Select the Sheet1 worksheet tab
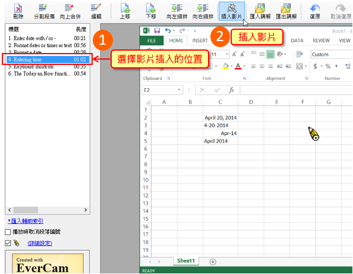 (x=186, y=261)
